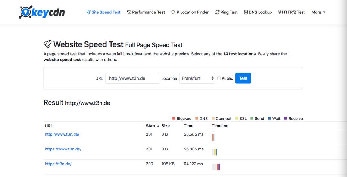Screen dimensions: 347x177
Task: Click the DNS Lookup database icon
Action: pos(246,12)
